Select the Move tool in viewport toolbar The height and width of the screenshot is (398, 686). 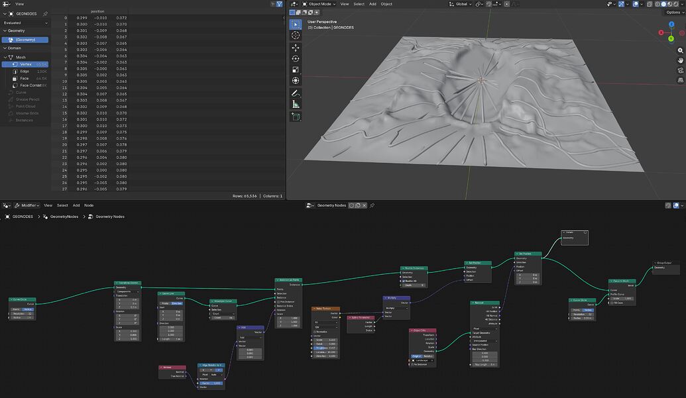coord(296,47)
